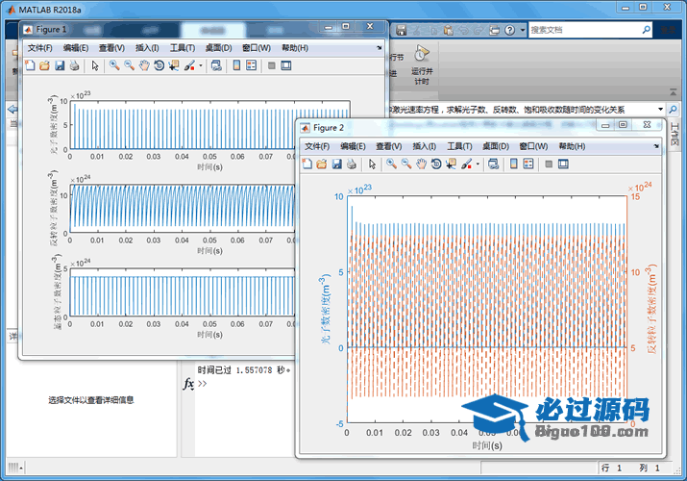The image size is (687, 481).
Task: Enable Pan hand tool in Figure 1
Action: 144,65
